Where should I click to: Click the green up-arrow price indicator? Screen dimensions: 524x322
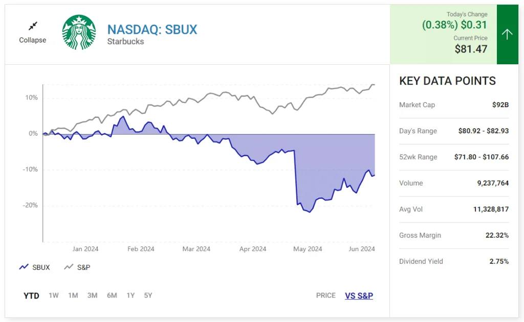507,34
